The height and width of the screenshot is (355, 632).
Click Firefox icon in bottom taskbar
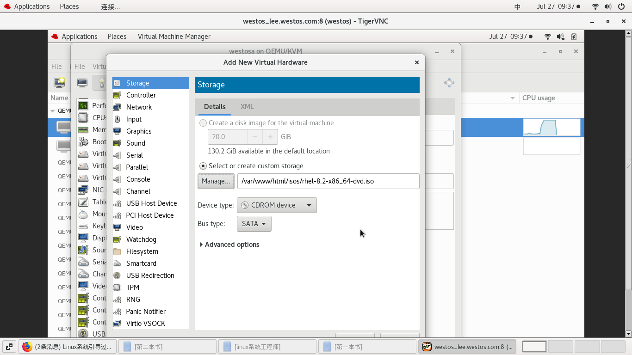coord(27,347)
